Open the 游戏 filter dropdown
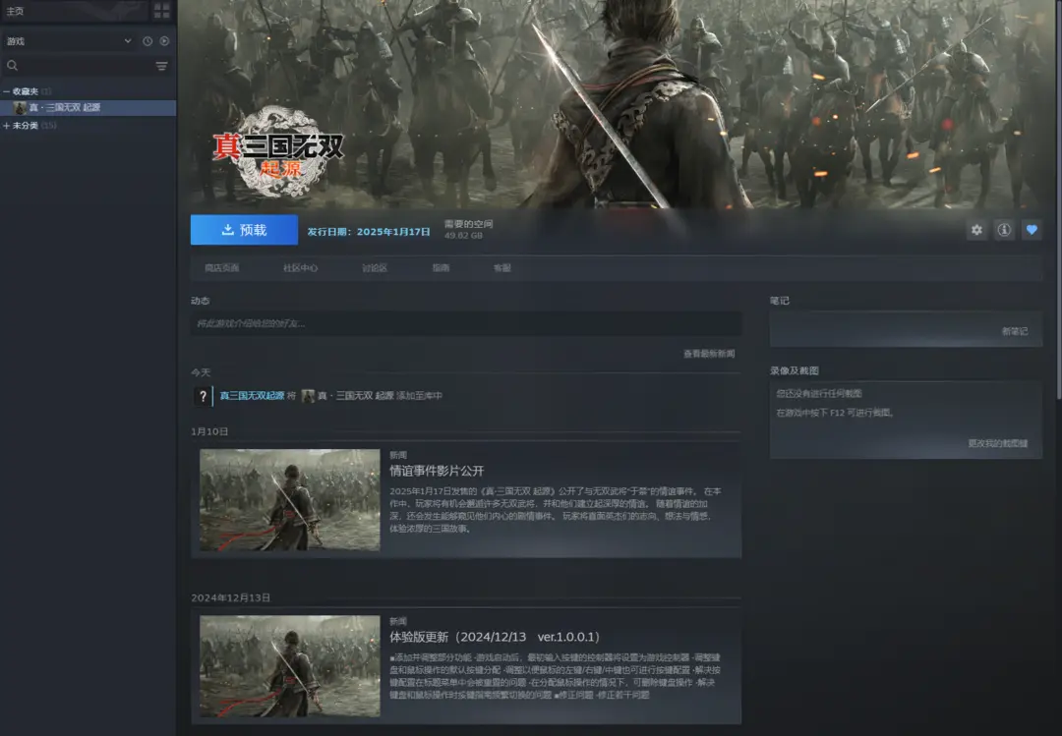Image resolution: width=1062 pixels, height=736 pixels. (69, 41)
